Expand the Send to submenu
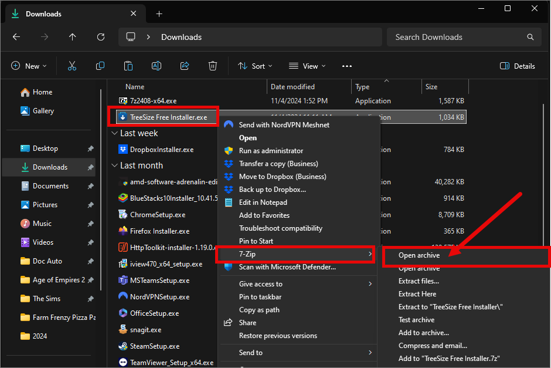Viewport: 551px width, 368px height. [x=298, y=353]
